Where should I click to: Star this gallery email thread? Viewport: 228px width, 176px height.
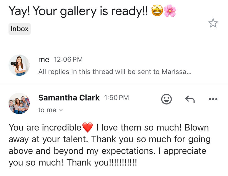pos(213,23)
